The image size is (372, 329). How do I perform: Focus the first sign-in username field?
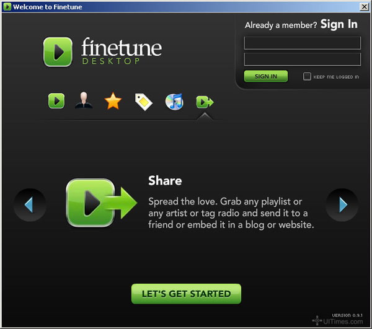303,43
